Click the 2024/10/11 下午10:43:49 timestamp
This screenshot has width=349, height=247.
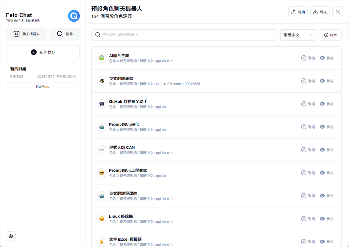[57, 77]
